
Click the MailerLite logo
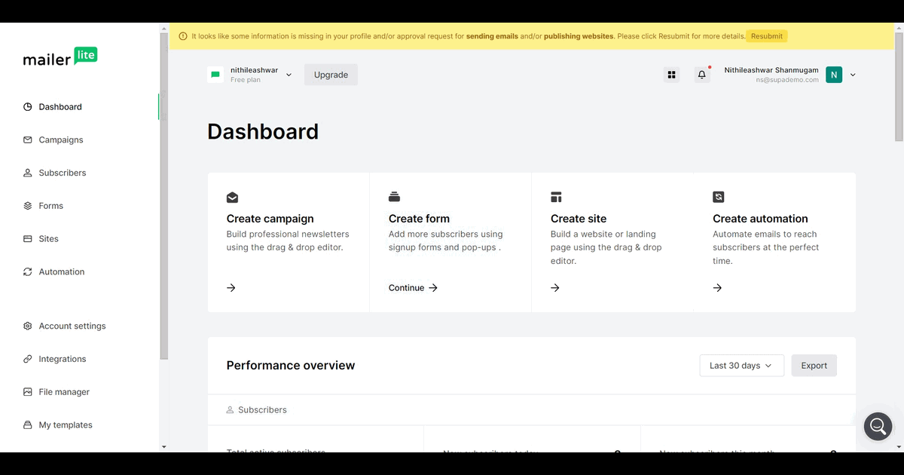click(x=60, y=57)
